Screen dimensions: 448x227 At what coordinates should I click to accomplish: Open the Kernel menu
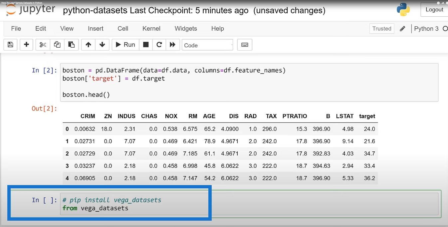151,29
